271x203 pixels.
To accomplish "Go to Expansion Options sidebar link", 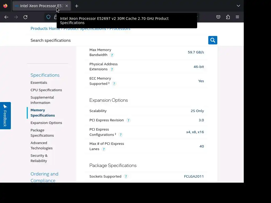I will coord(46,123).
